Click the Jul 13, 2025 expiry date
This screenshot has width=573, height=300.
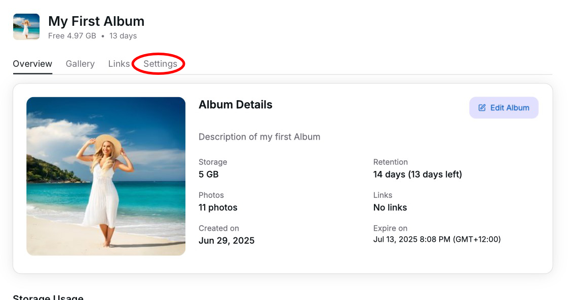click(x=437, y=239)
